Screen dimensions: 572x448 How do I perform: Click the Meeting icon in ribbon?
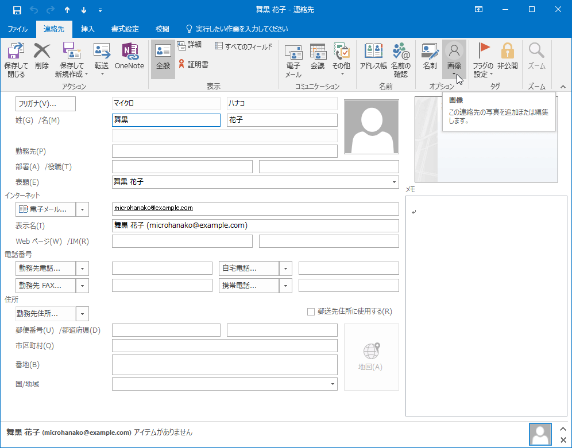(318, 60)
